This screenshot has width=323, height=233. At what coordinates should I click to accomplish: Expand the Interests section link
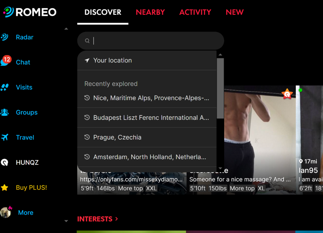(x=98, y=219)
